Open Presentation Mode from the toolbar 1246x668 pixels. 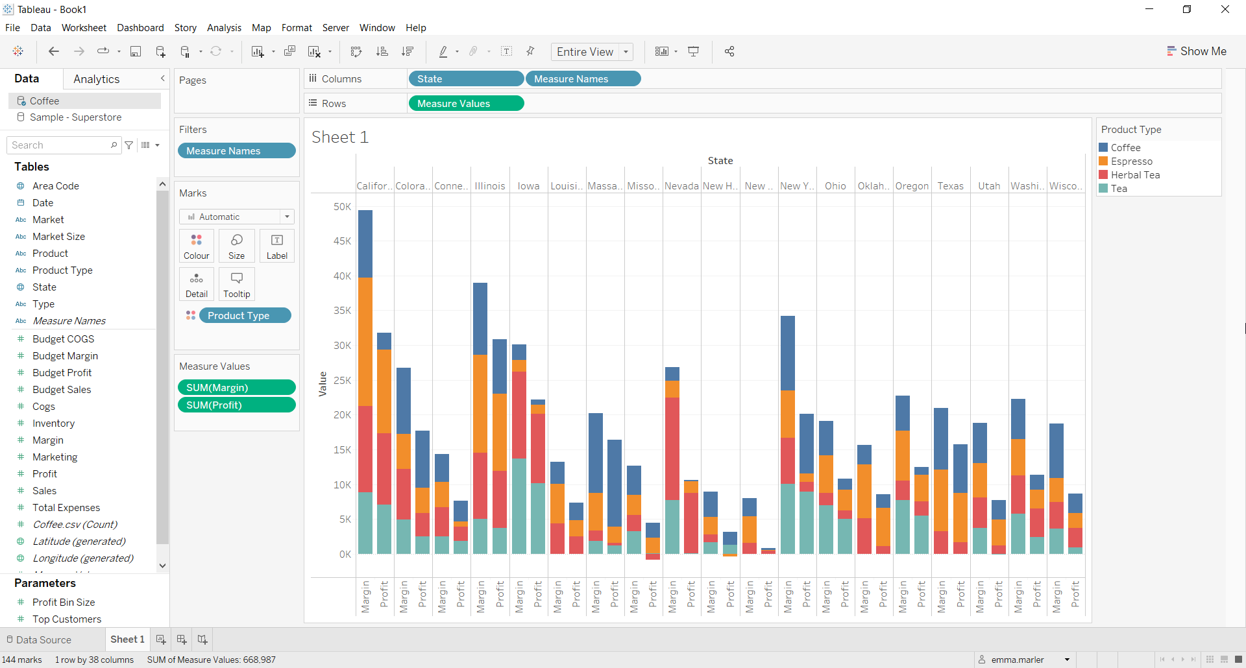694,51
